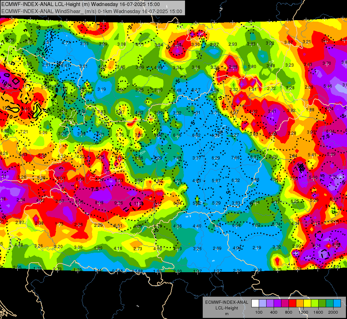Click the lime green legend swatch
Screen dimensions: 347x319
(314, 303)
